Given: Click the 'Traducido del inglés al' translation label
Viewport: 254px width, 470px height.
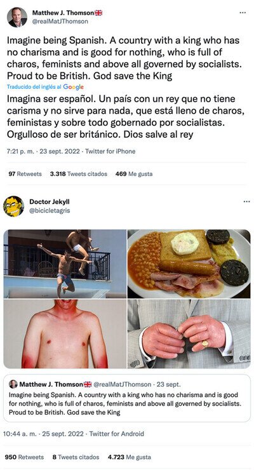Looking at the screenshot, I should pyautogui.click(x=34, y=87).
